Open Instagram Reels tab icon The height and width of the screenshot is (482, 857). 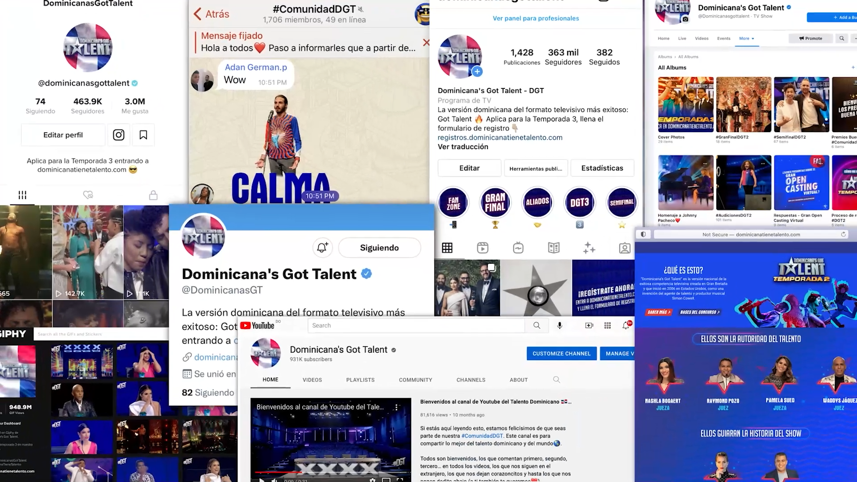(483, 248)
